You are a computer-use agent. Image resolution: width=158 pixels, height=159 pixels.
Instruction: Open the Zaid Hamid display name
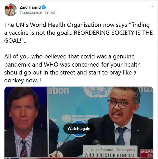(x=30, y=7)
